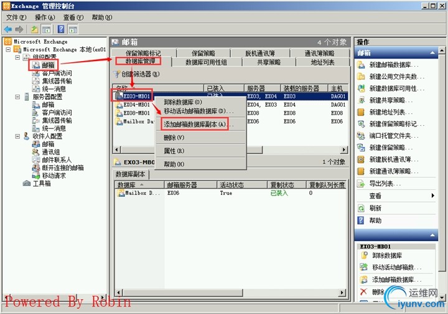Open the 查看(V) menu
Viewport: 448px width, 314px height.
pos(73,17)
